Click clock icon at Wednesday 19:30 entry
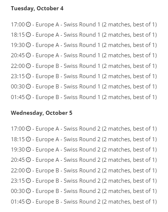 (x=28, y=150)
